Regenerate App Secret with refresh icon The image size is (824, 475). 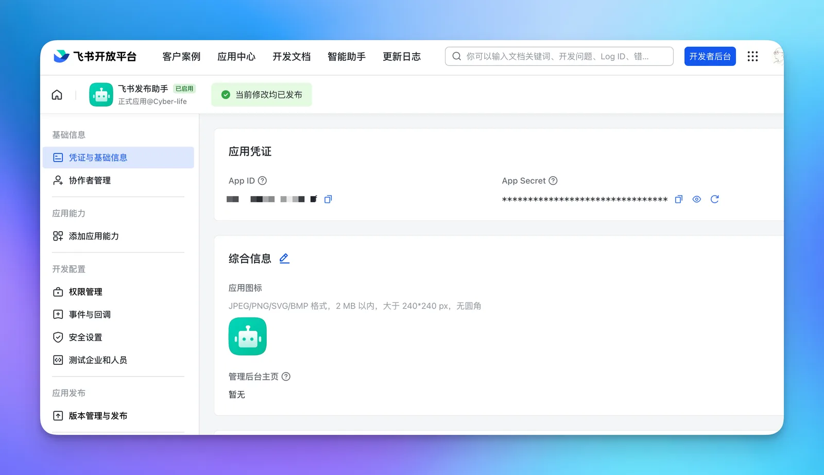click(715, 199)
